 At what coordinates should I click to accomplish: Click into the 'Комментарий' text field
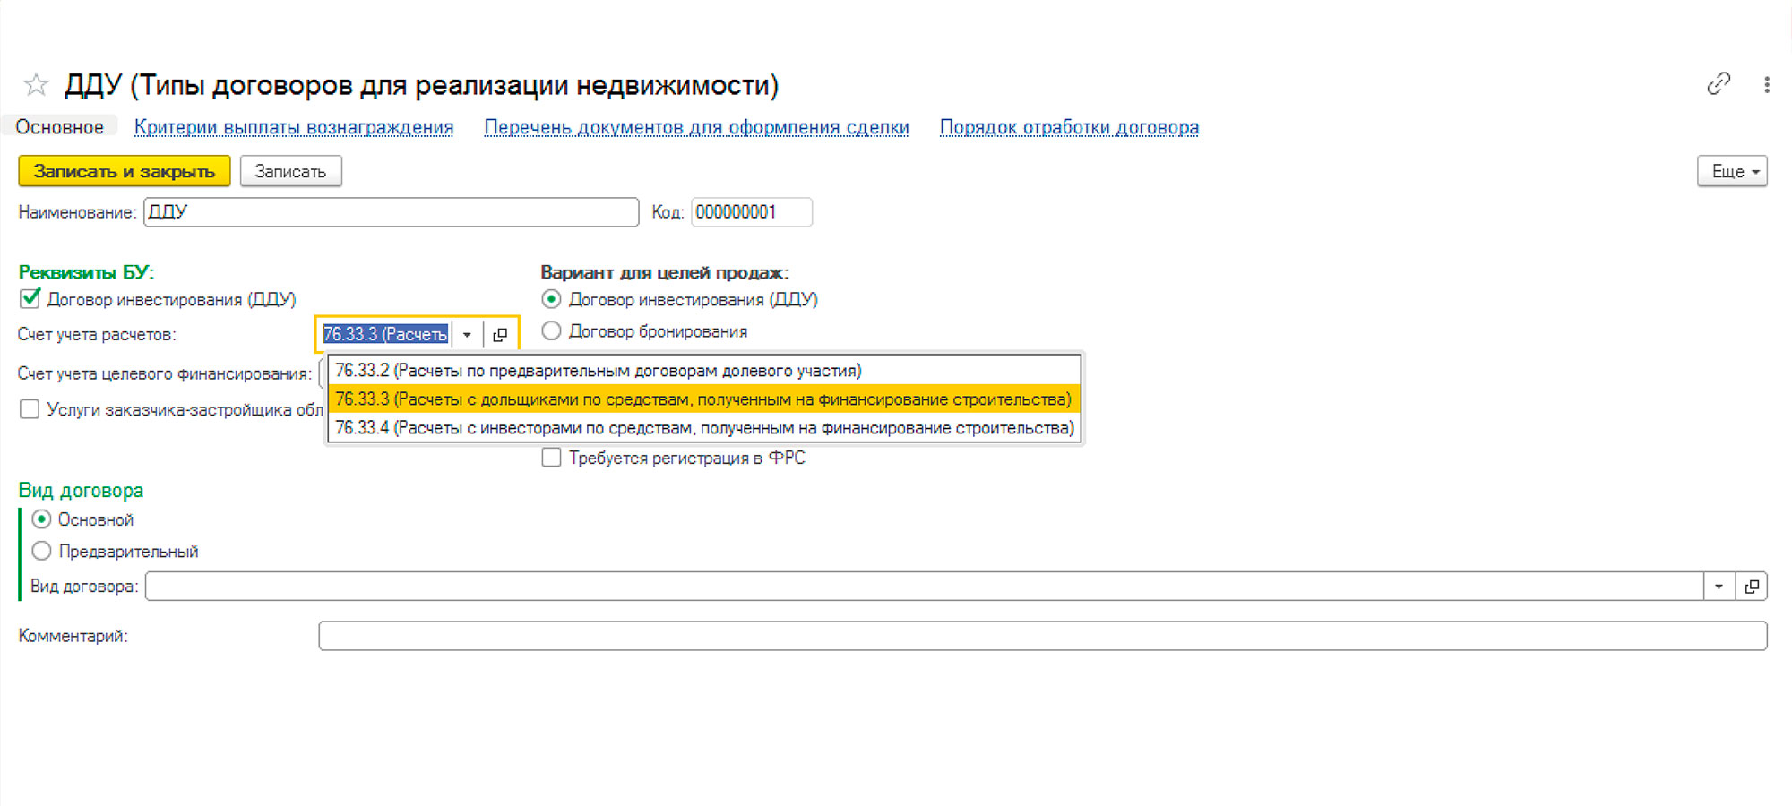click(x=1042, y=636)
